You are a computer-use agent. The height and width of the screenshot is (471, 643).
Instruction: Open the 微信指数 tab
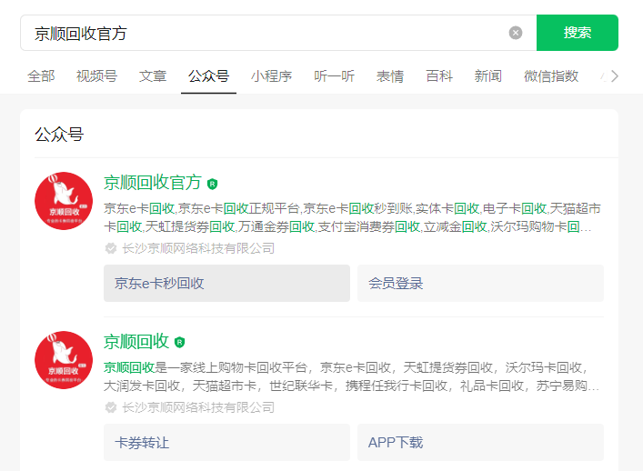[551, 76]
